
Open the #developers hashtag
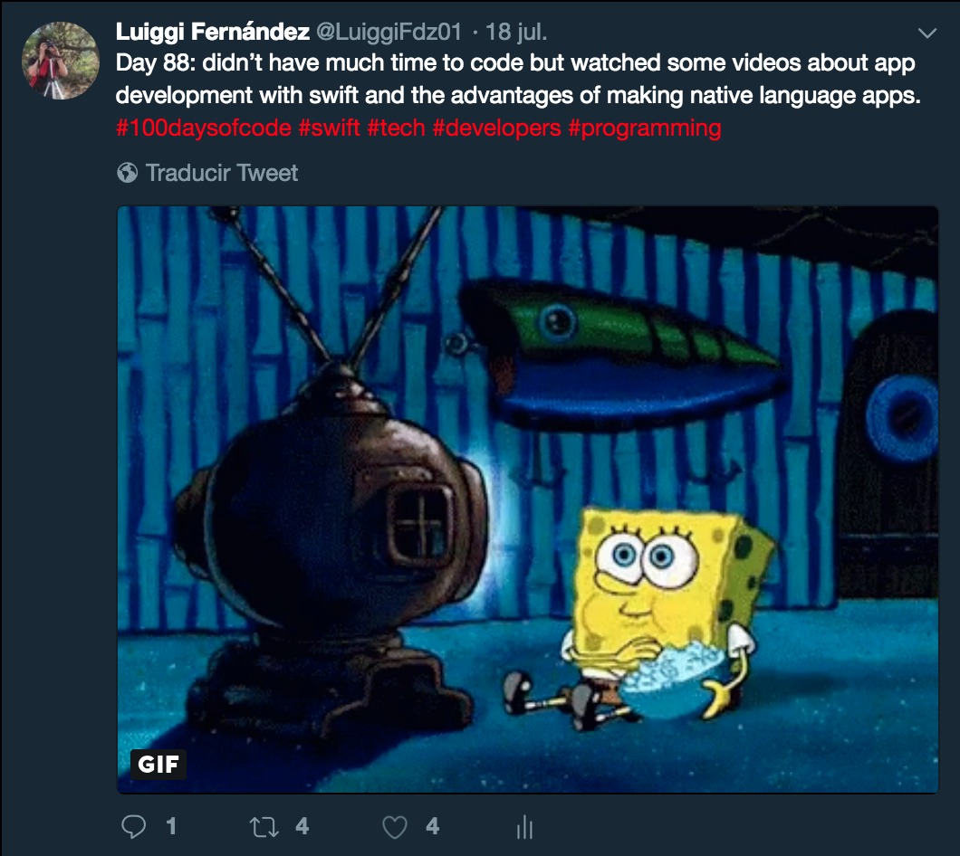pyautogui.click(x=496, y=128)
